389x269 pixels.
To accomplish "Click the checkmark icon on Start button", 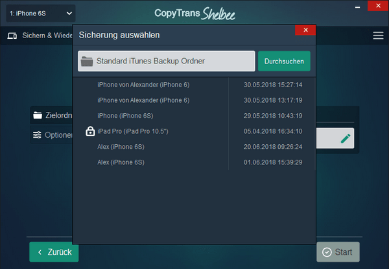I will coord(327,252).
